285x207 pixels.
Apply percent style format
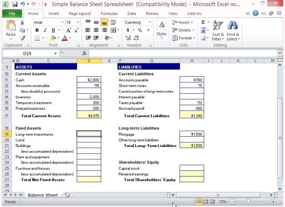[140, 30]
